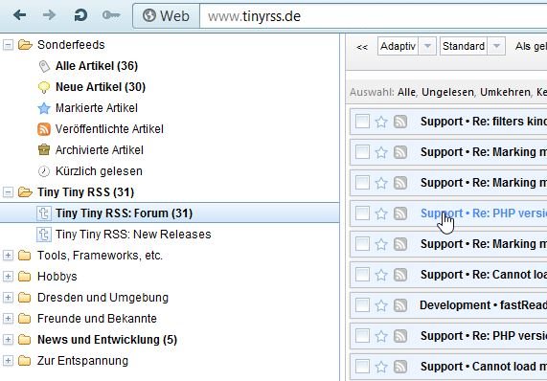The width and height of the screenshot is (547, 381).
Task: Open the Kürzlich gelesen feed
Action: 99,171
